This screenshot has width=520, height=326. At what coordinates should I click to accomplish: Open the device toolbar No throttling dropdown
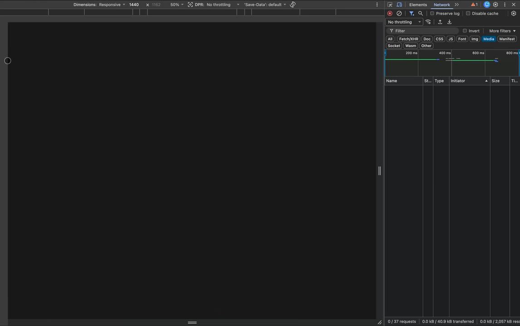(222, 5)
